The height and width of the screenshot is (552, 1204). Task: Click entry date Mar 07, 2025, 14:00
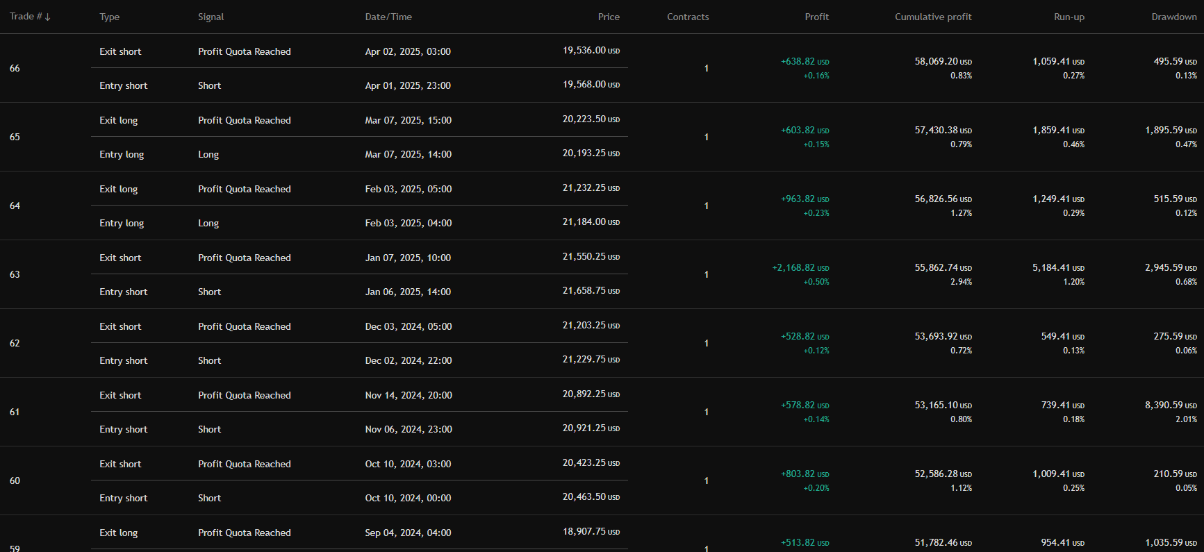409,154
